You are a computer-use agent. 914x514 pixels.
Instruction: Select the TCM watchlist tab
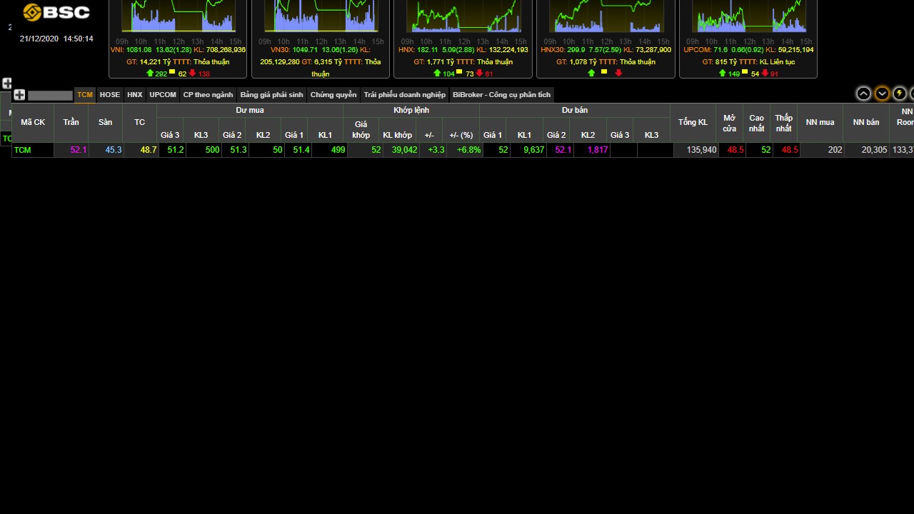click(x=85, y=94)
